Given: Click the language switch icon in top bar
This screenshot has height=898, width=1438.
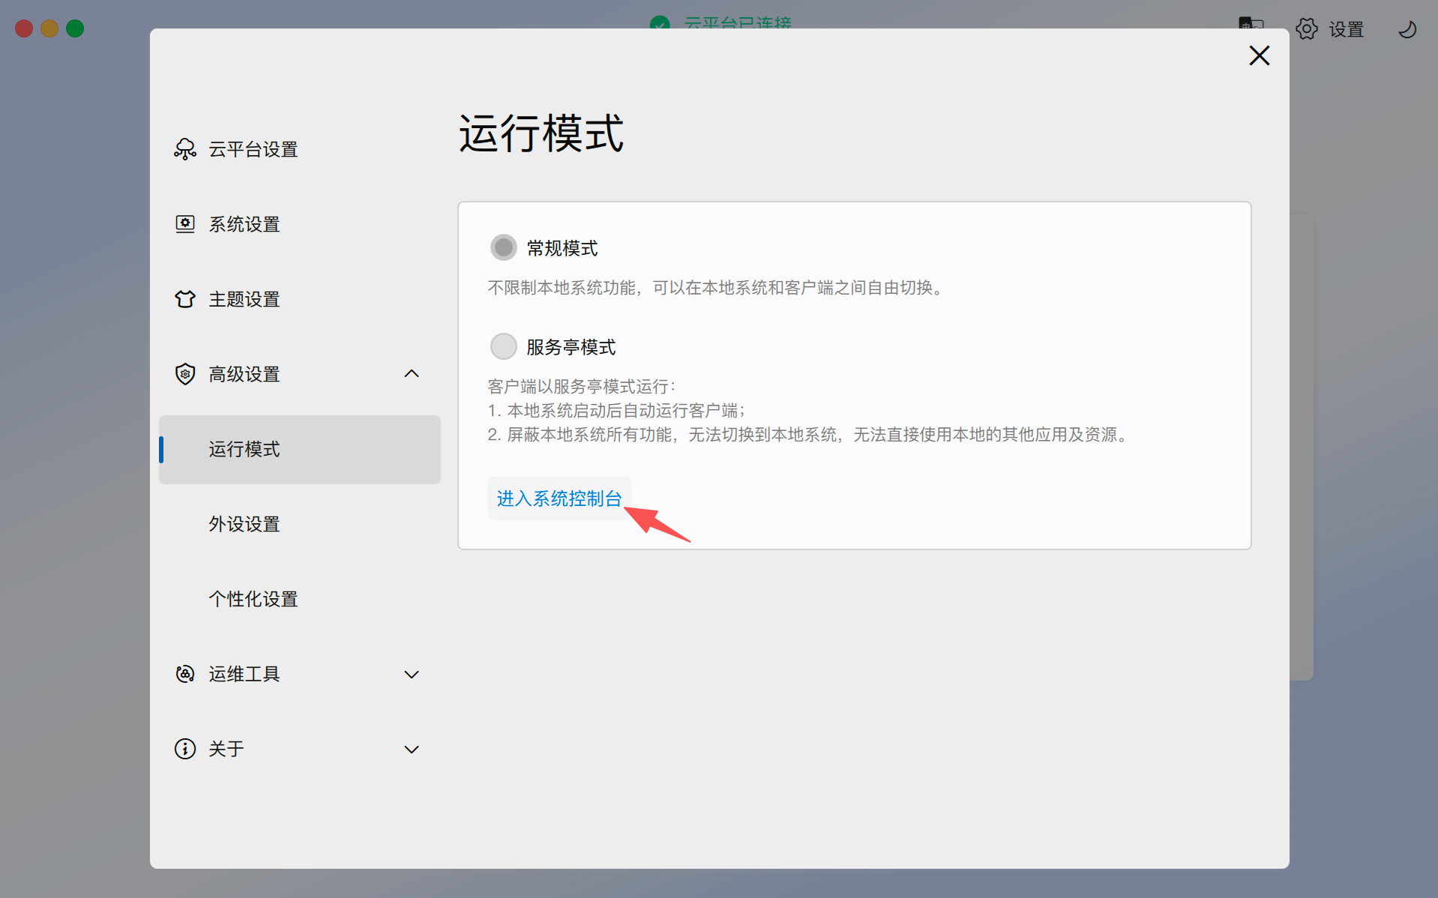Looking at the screenshot, I should pyautogui.click(x=1250, y=24).
